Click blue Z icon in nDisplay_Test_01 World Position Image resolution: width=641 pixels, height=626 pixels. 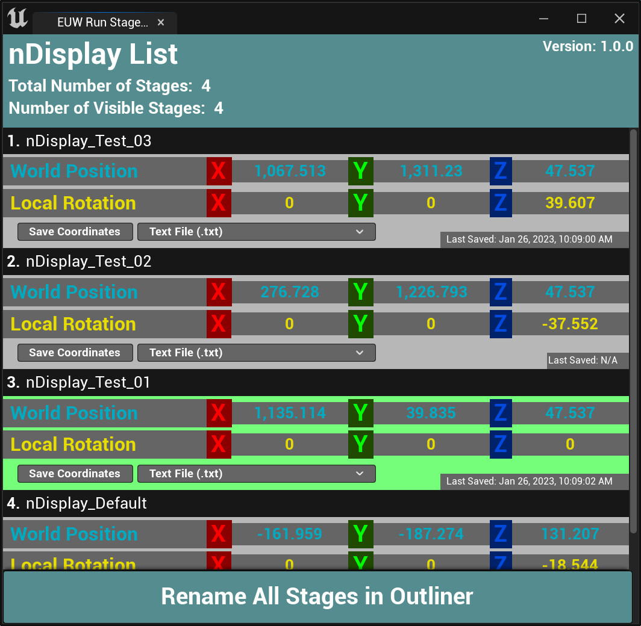501,413
